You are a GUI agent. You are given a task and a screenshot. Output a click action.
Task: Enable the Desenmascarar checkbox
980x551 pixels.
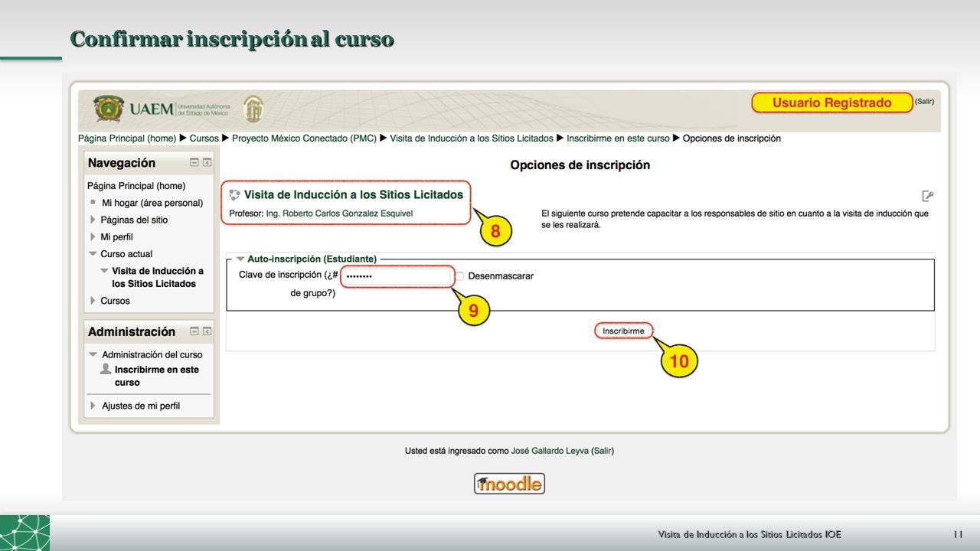point(460,276)
